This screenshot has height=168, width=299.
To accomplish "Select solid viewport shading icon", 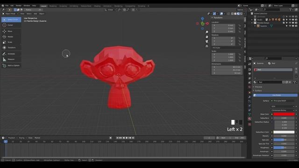I will coord(235,14).
